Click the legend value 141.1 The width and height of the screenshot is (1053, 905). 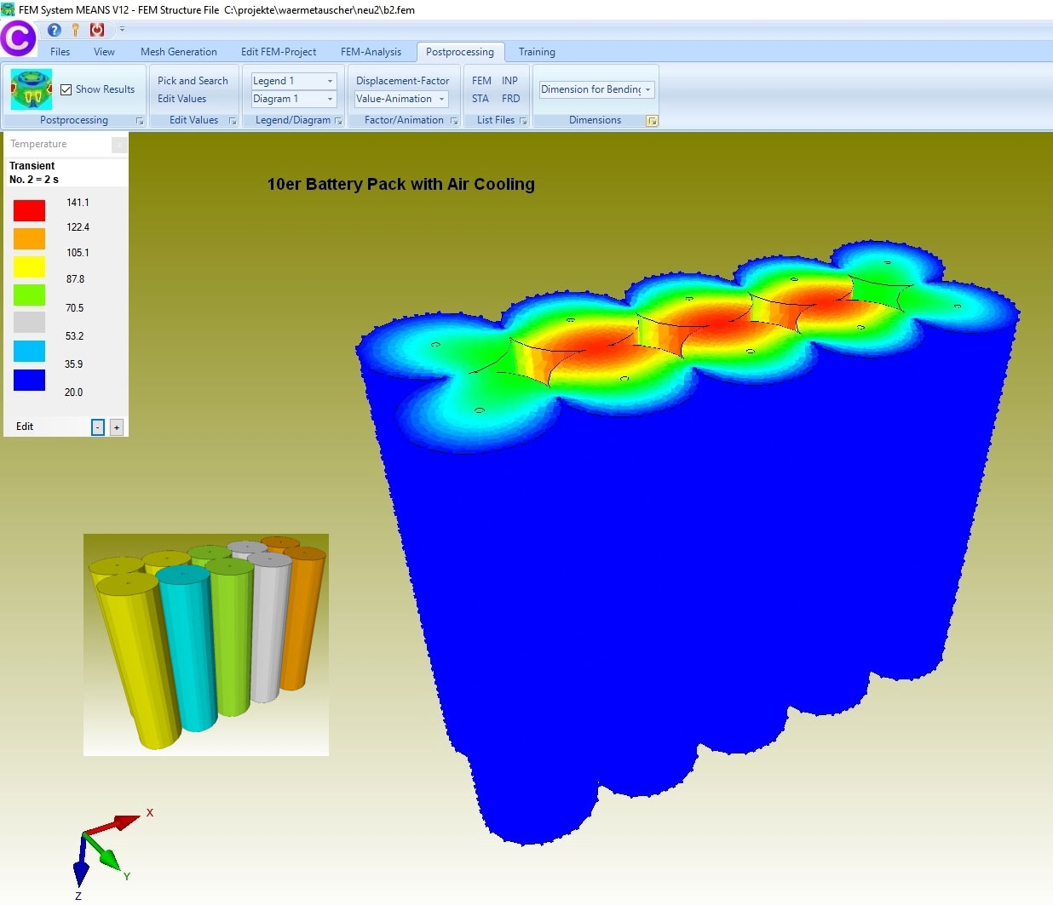pos(78,203)
